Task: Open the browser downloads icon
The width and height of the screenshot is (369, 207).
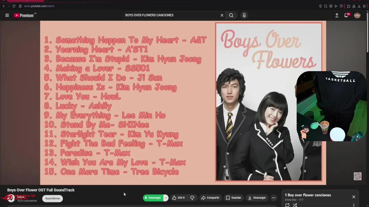Action: [x=359, y=6]
